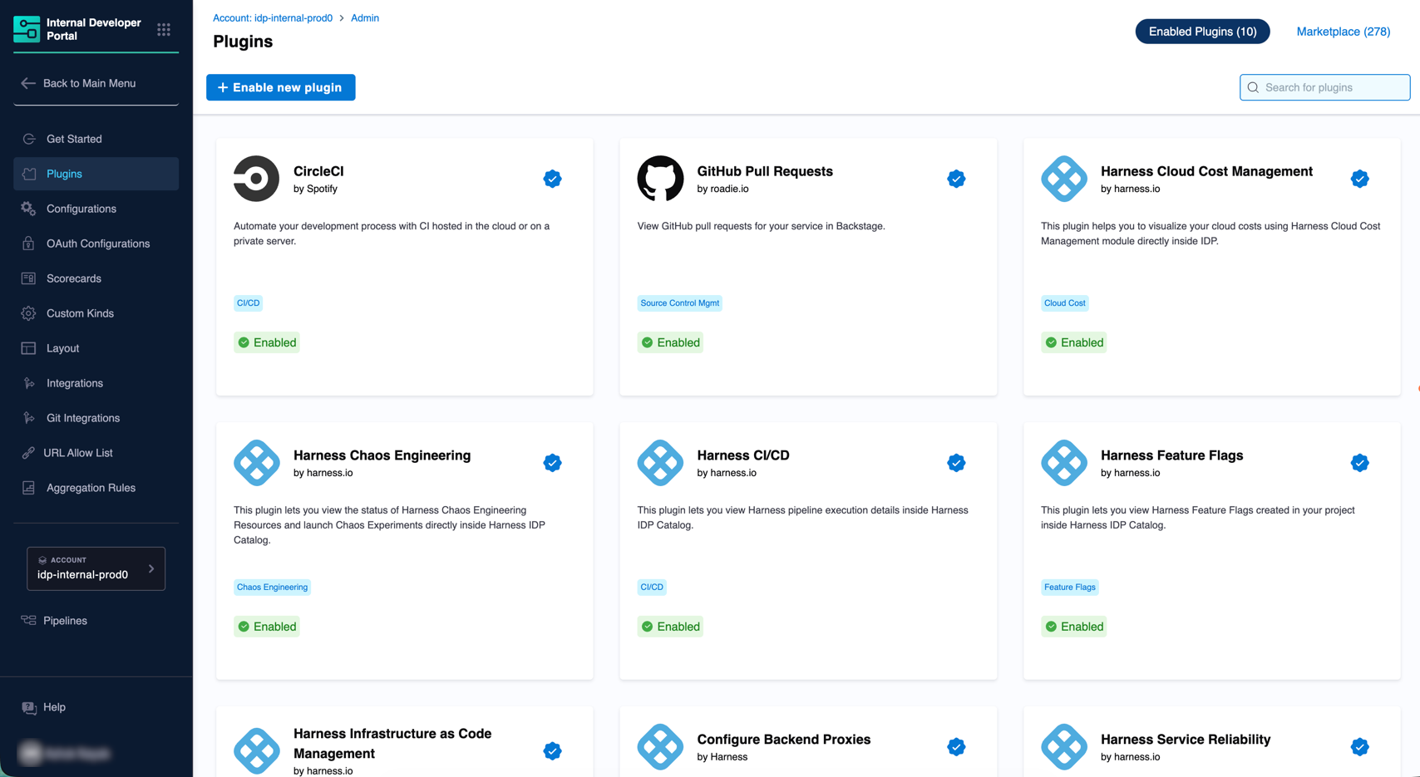Click the blurred user profile entry
The height and width of the screenshot is (777, 1420).
(x=67, y=754)
